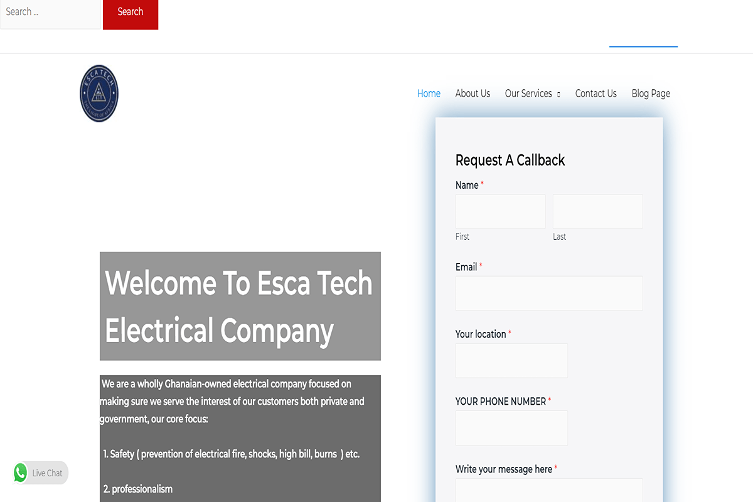The width and height of the screenshot is (753, 502).
Task: Visit the Blog Page link
Action: (x=651, y=93)
